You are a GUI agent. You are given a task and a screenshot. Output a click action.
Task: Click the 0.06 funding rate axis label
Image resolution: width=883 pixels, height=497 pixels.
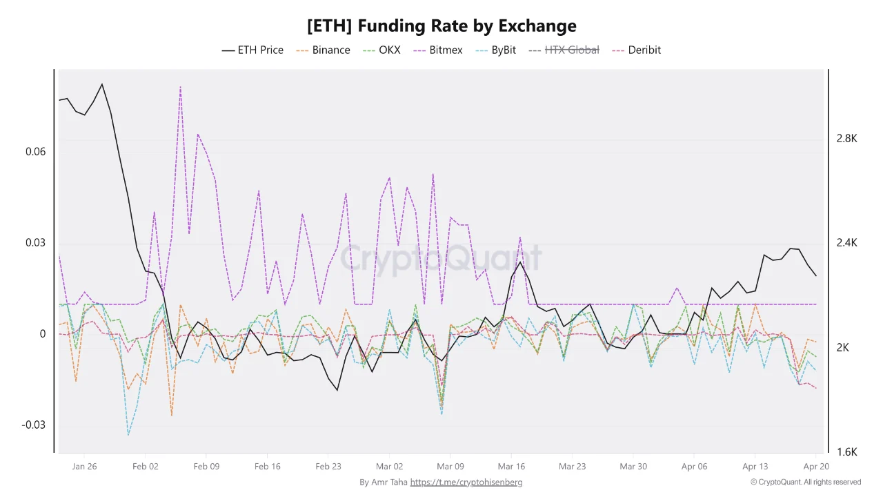(x=35, y=152)
